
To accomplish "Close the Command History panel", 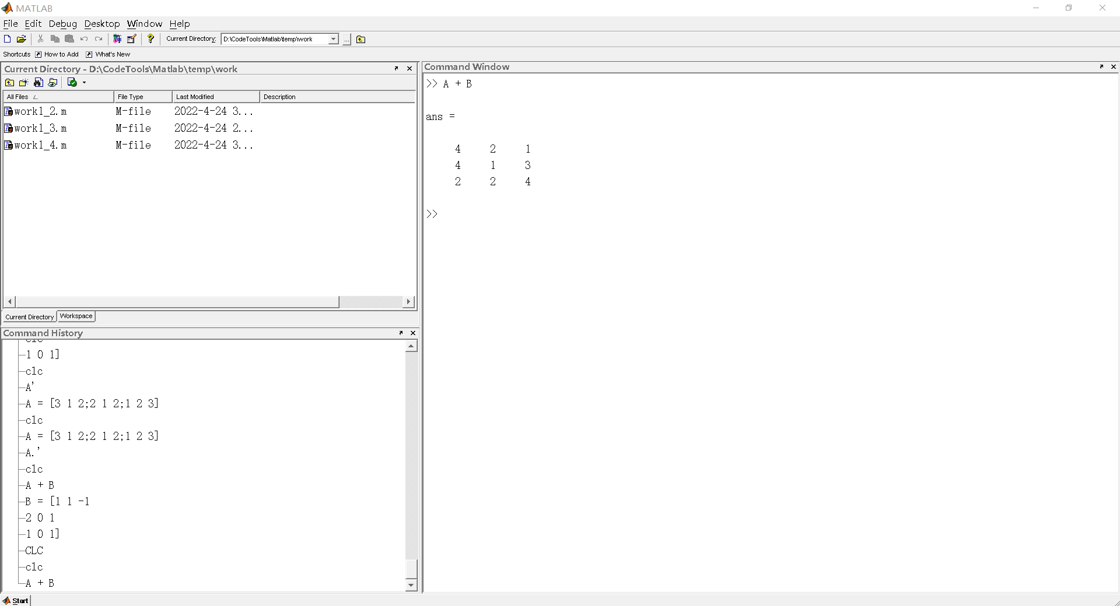I will [413, 333].
